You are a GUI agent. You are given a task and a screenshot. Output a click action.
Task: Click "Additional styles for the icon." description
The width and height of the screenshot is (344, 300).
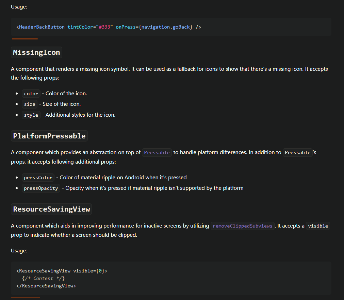[80, 115]
